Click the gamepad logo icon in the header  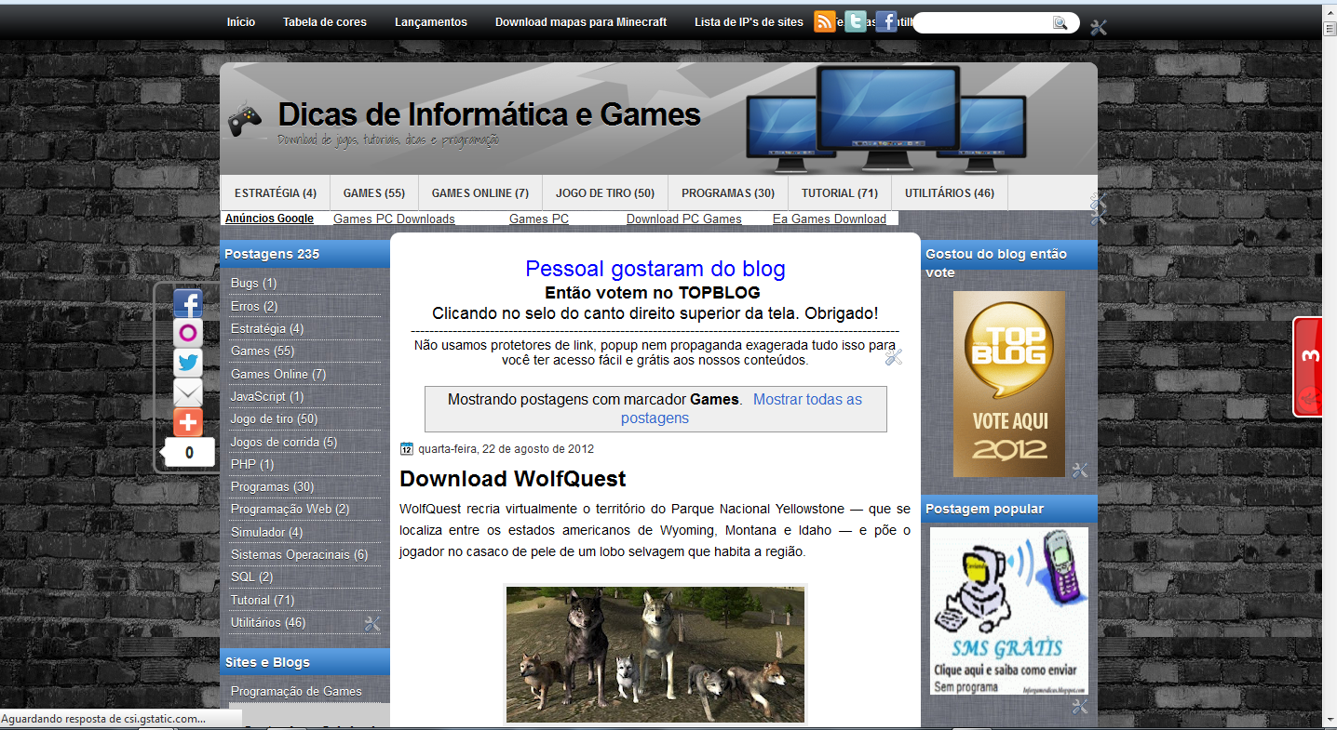click(x=246, y=119)
